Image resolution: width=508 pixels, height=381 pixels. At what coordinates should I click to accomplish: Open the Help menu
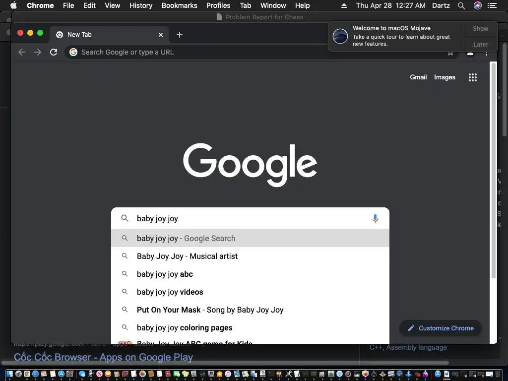point(302,5)
